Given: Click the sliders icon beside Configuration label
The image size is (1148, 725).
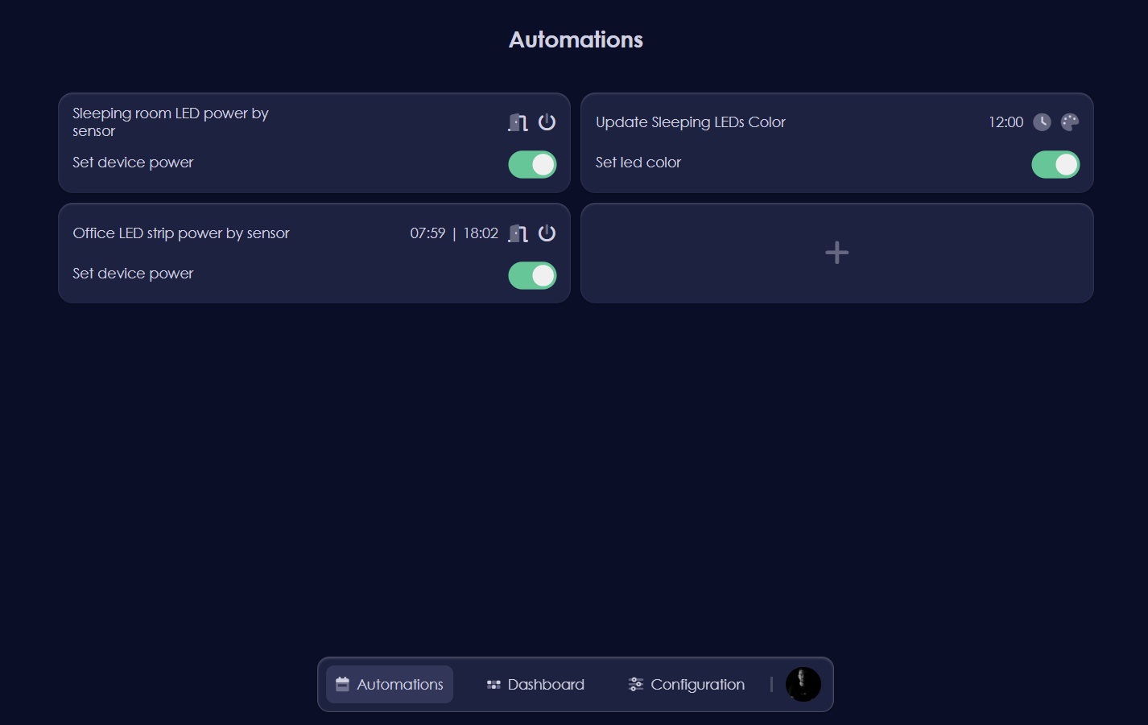Looking at the screenshot, I should [x=635, y=684].
